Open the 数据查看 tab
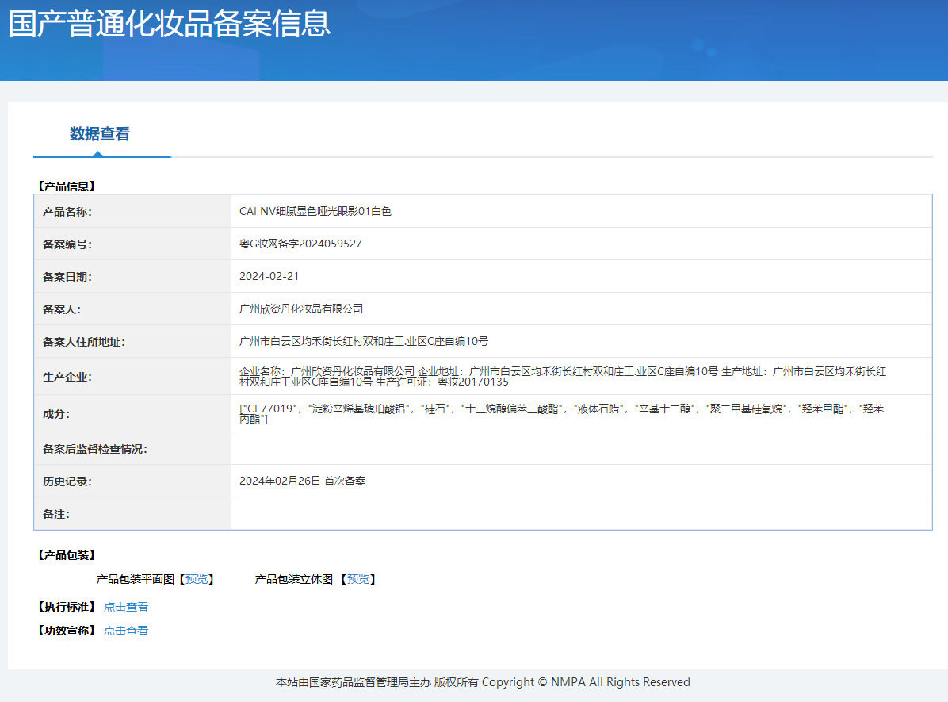The image size is (948, 702). pos(100,134)
